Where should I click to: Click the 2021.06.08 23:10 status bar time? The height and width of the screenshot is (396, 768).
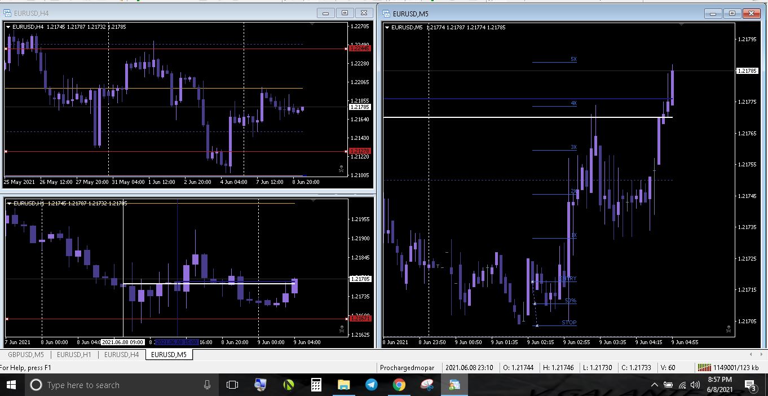[469, 368]
